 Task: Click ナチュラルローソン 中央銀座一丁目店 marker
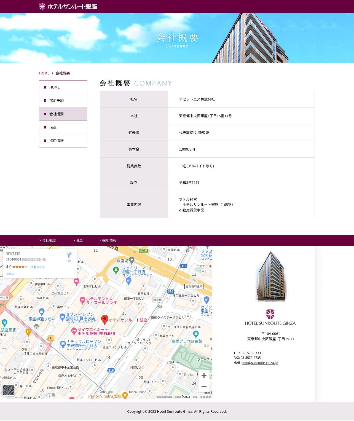click(63, 344)
